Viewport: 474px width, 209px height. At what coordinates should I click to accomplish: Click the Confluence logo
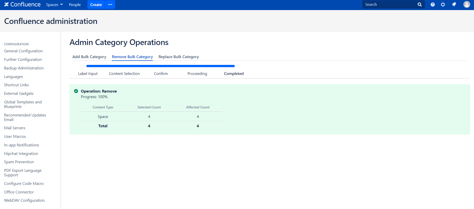pos(22,5)
